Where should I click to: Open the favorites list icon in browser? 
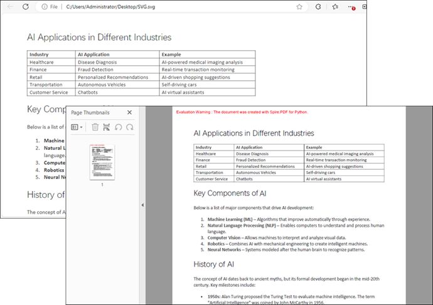coord(335,7)
